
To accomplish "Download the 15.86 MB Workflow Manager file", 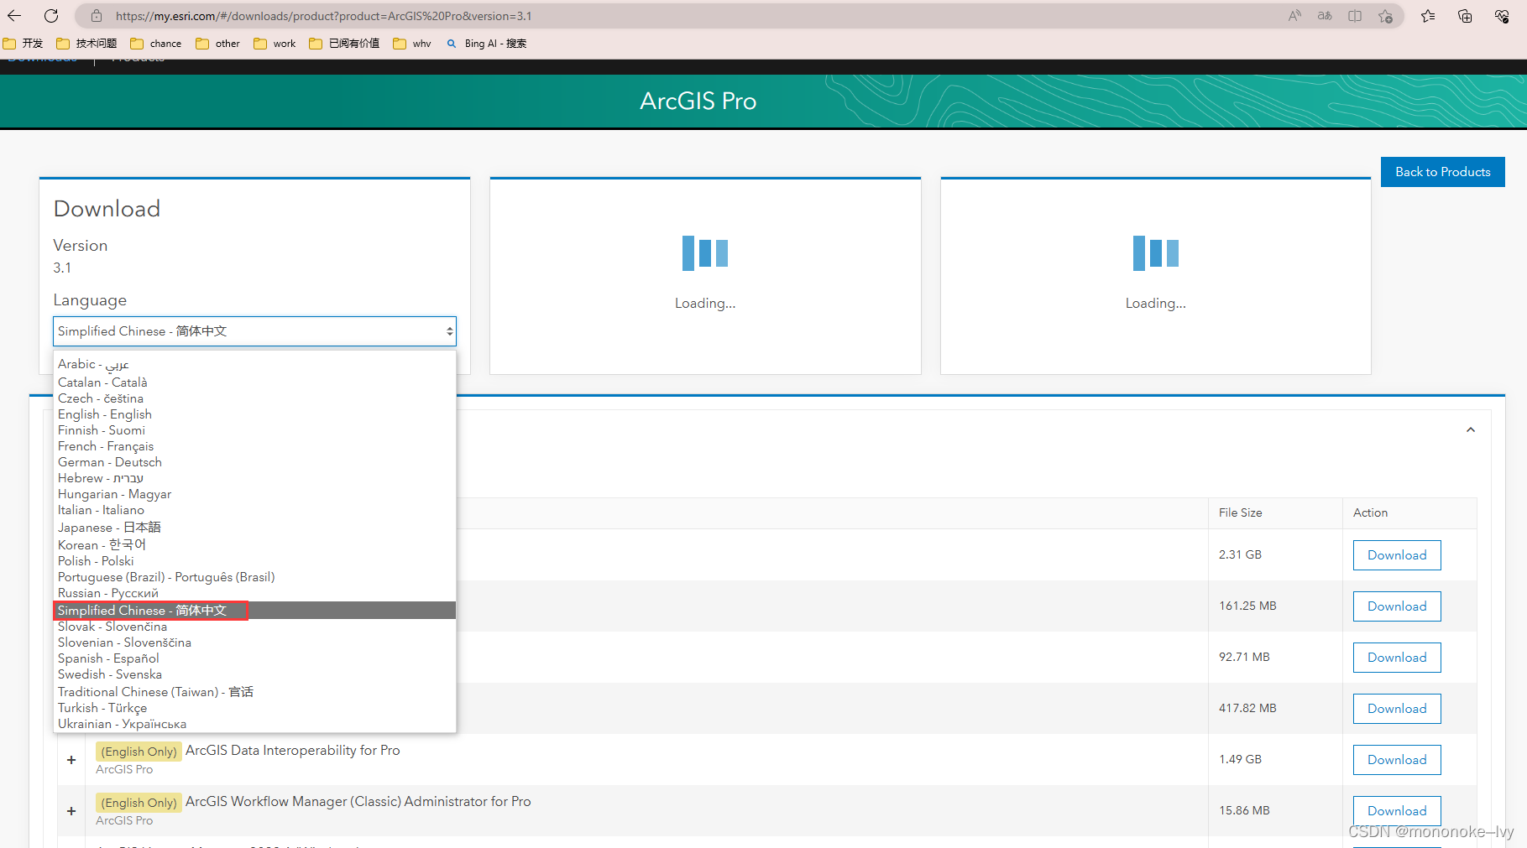I will (x=1397, y=811).
